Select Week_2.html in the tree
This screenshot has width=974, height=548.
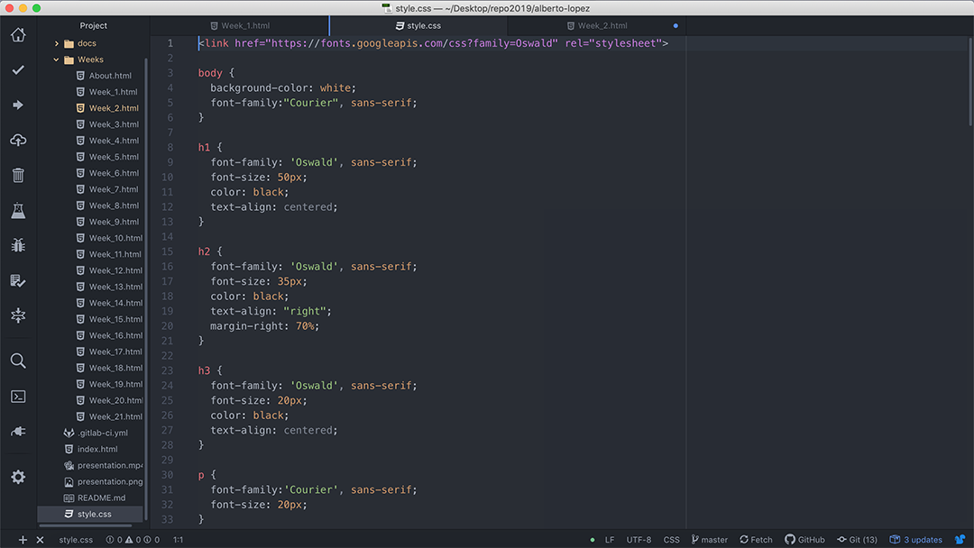(x=106, y=108)
